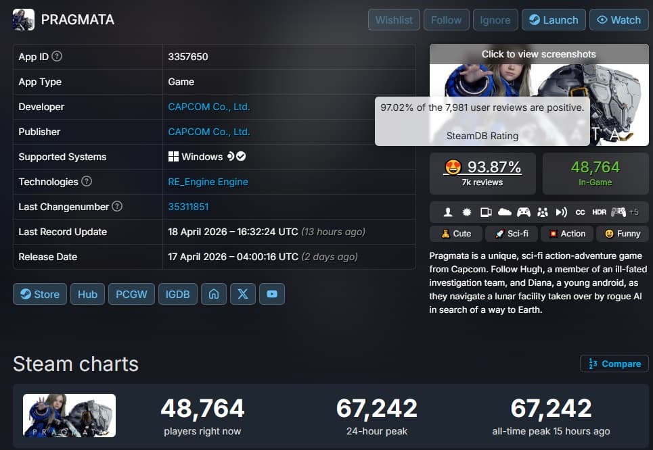Image resolution: width=653 pixels, height=450 pixels.
Task: Click the HDR feature icon
Action: click(599, 212)
